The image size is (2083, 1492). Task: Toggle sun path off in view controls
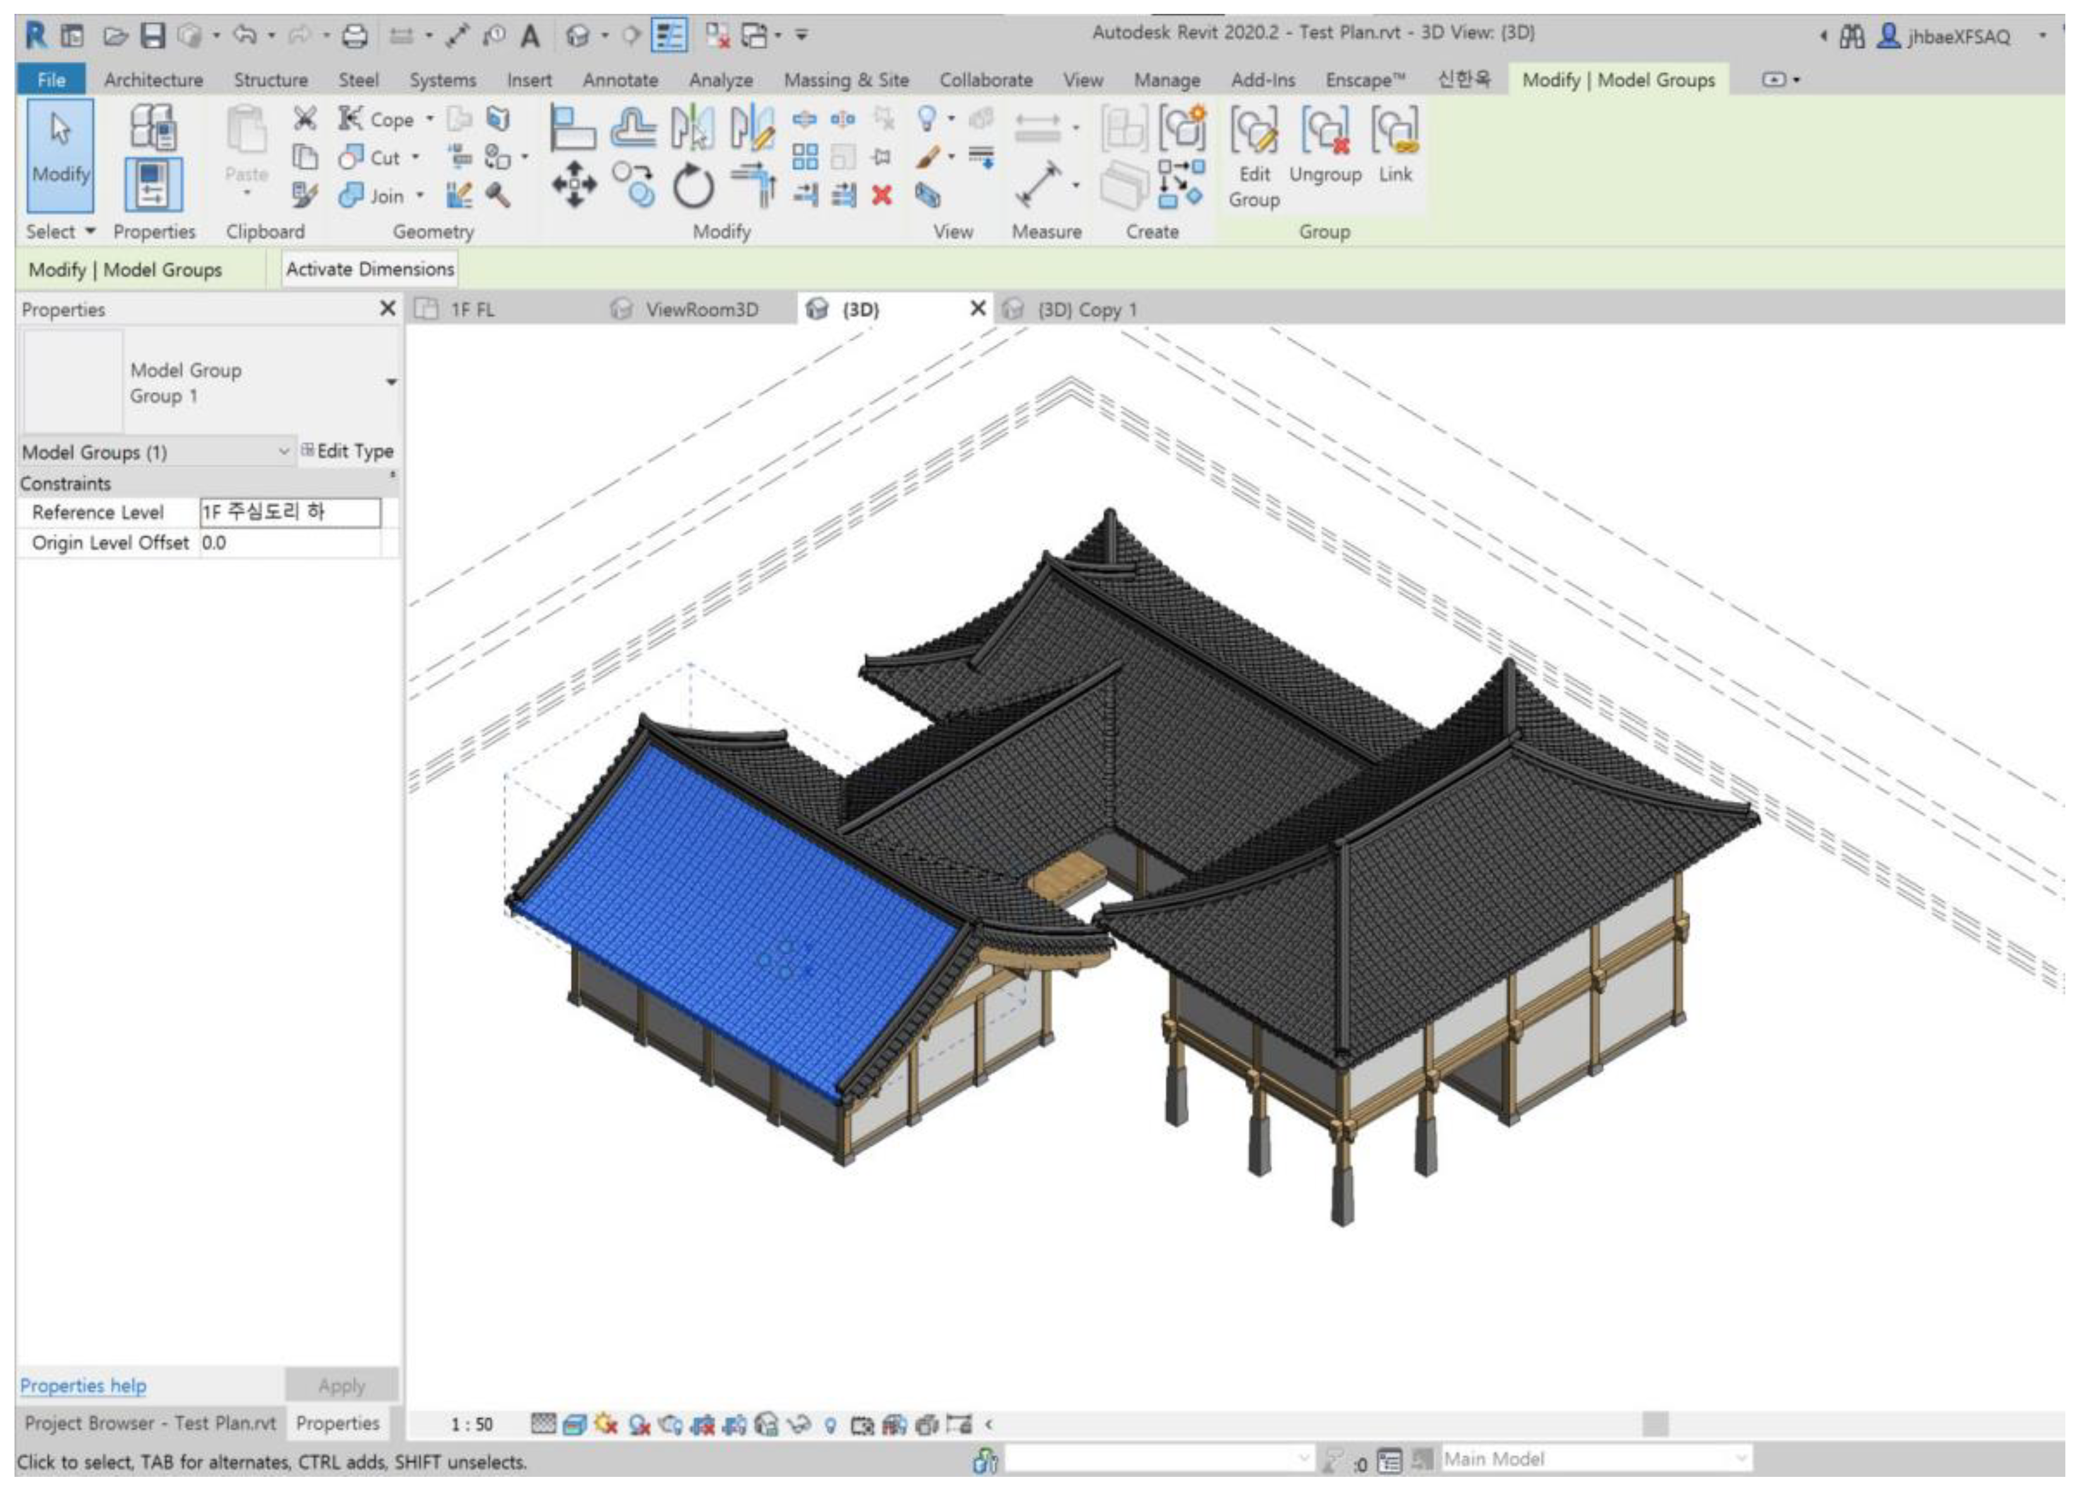606,1424
